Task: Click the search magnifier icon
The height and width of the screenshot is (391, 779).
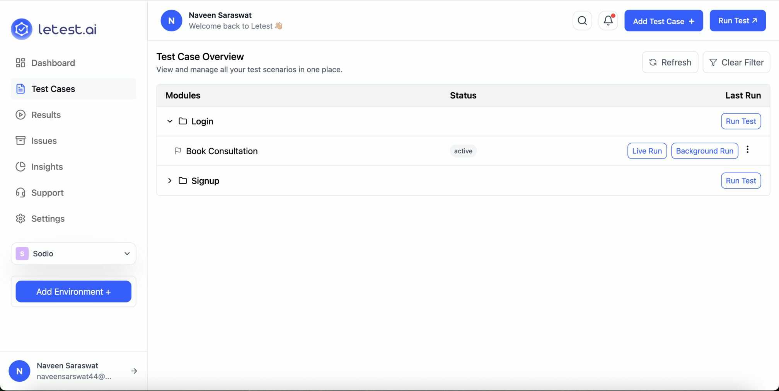Action: click(582, 21)
